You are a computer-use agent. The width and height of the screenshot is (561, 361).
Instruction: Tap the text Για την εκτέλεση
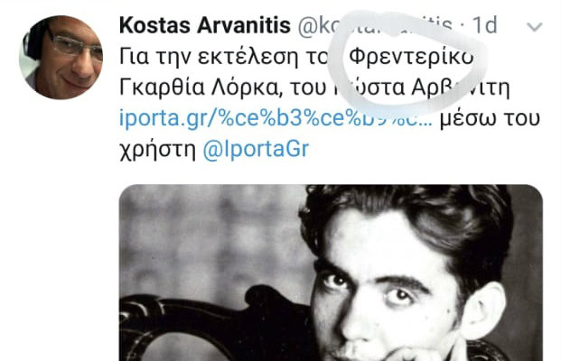tap(209, 57)
